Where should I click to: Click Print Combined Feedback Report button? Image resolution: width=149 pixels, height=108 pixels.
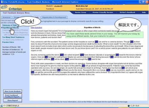(13, 96)
